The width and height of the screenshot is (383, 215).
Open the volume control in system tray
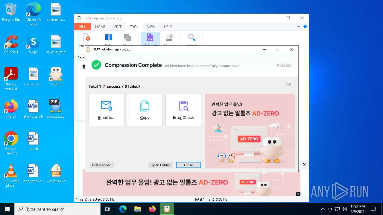coord(344,209)
